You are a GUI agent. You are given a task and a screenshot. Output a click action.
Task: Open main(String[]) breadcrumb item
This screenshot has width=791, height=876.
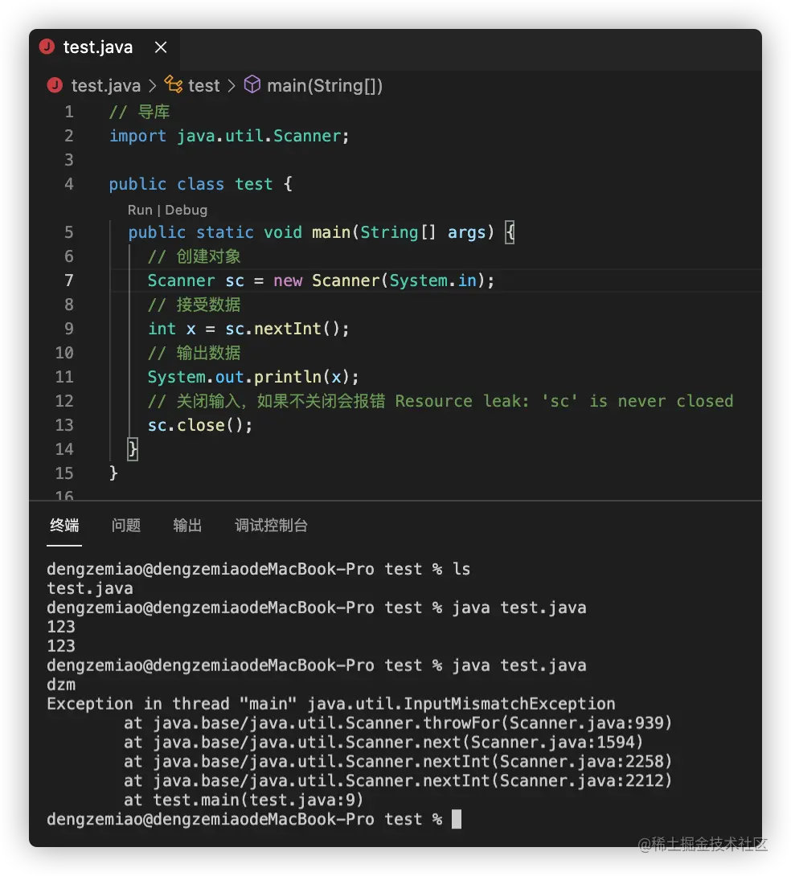tap(325, 86)
